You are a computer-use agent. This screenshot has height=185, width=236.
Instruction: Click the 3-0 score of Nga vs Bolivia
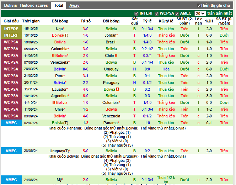[x=86, y=29]
